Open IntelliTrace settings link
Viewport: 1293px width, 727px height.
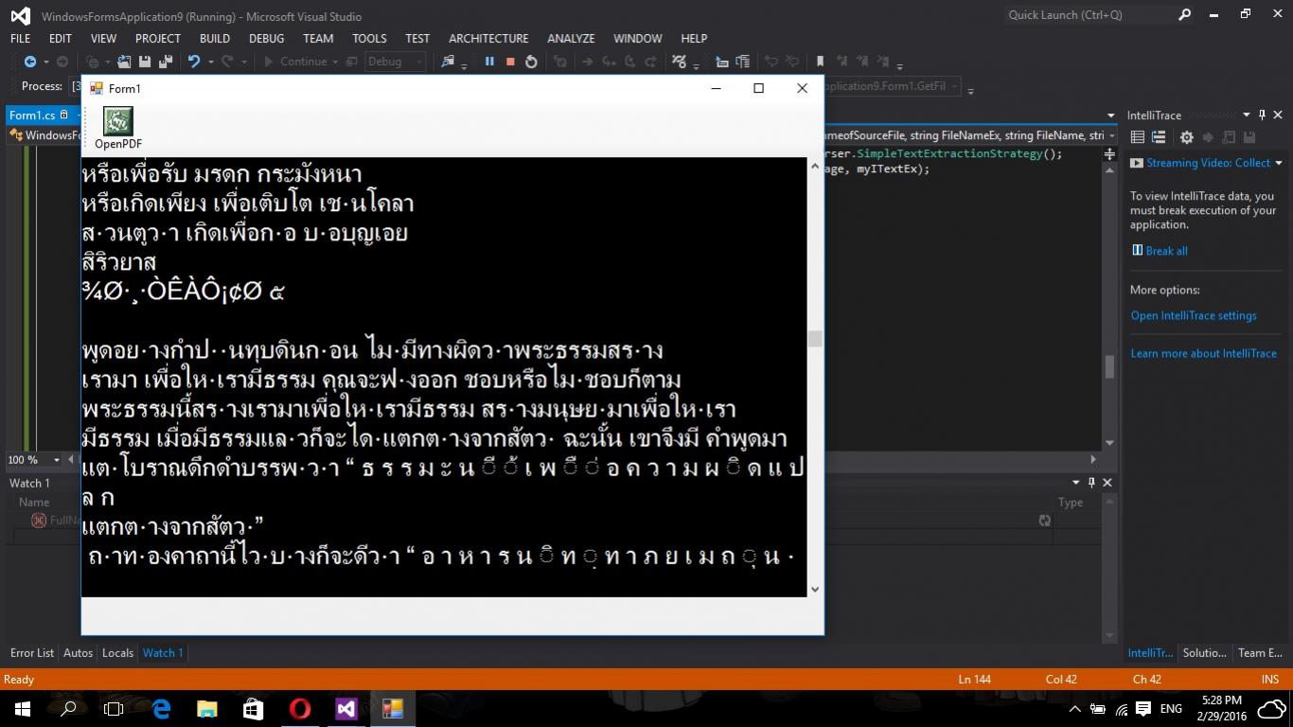(x=1194, y=315)
